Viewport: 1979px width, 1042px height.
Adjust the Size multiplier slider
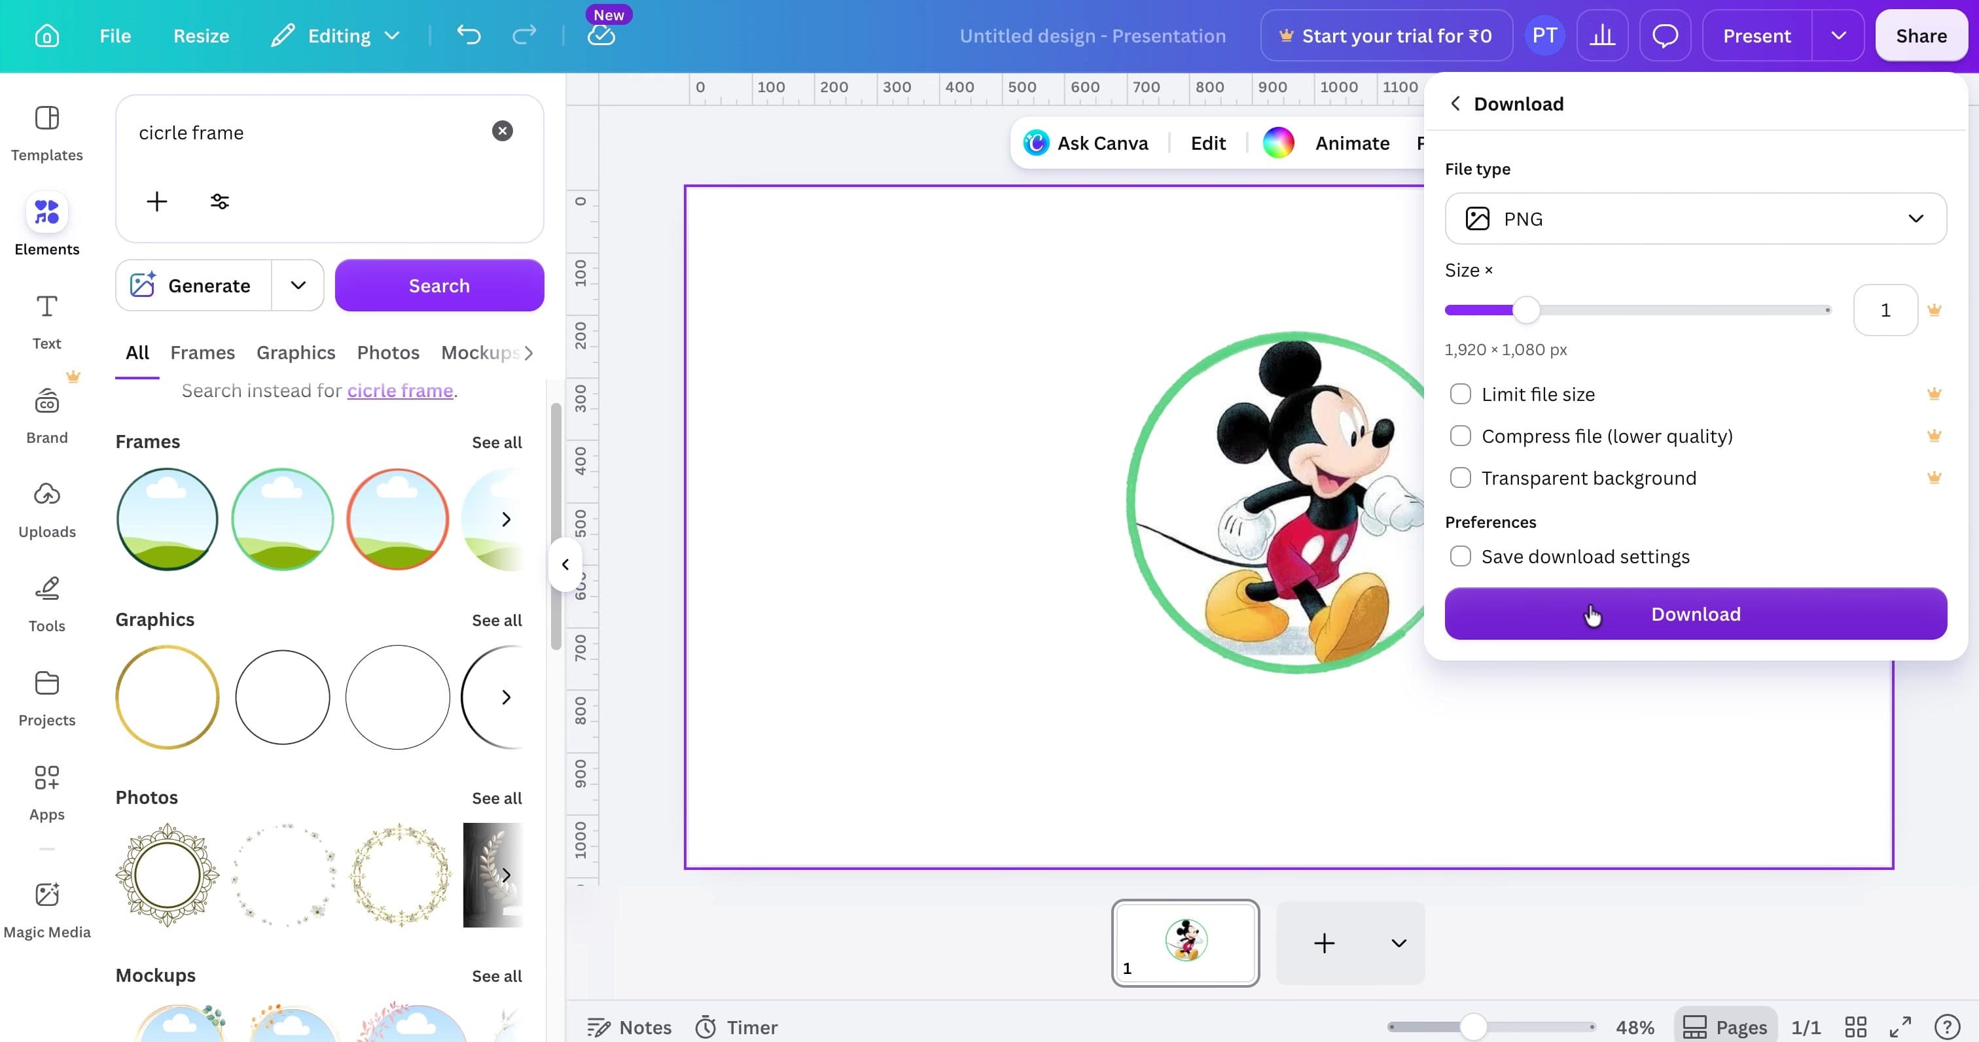click(1527, 310)
